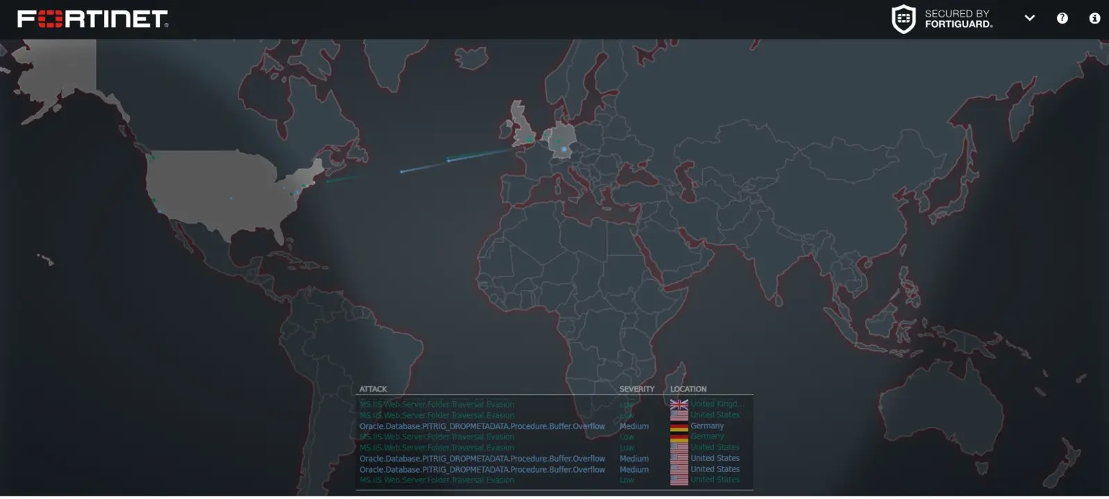Open the help question mark icon
This screenshot has width=1109, height=499.
click(x=1062, y=19)
